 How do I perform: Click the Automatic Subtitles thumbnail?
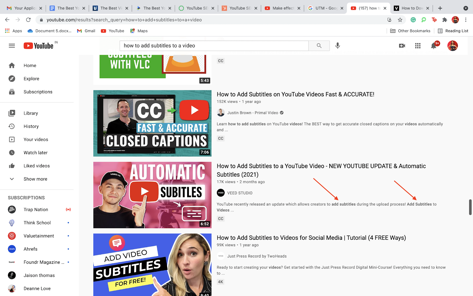click(x=152, y=195)
